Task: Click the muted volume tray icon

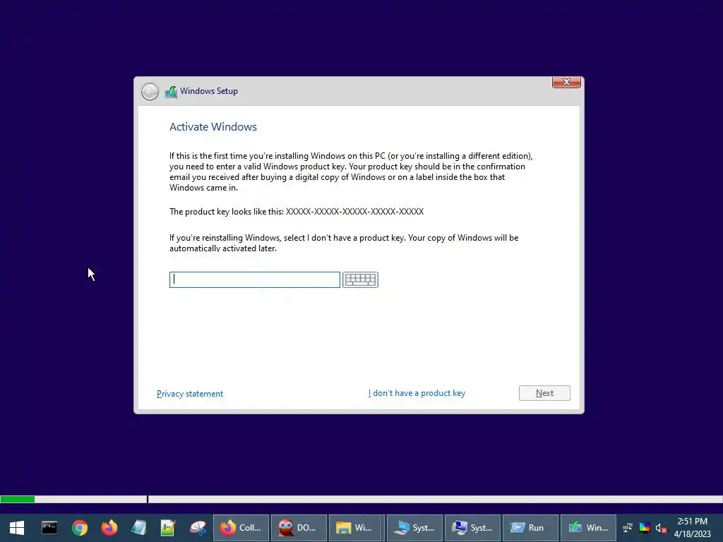Action: click(x=661, y=528)
